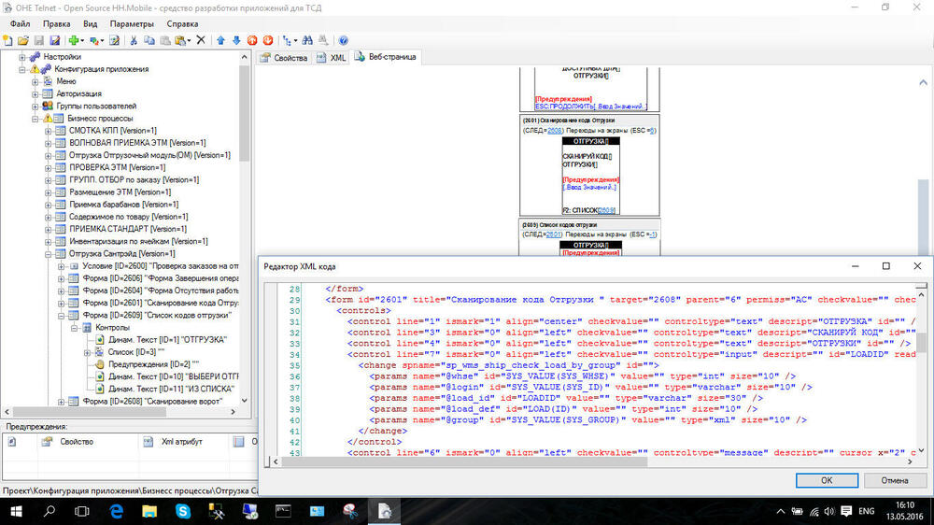Click the New file toolbar icon

click(7, 40)
